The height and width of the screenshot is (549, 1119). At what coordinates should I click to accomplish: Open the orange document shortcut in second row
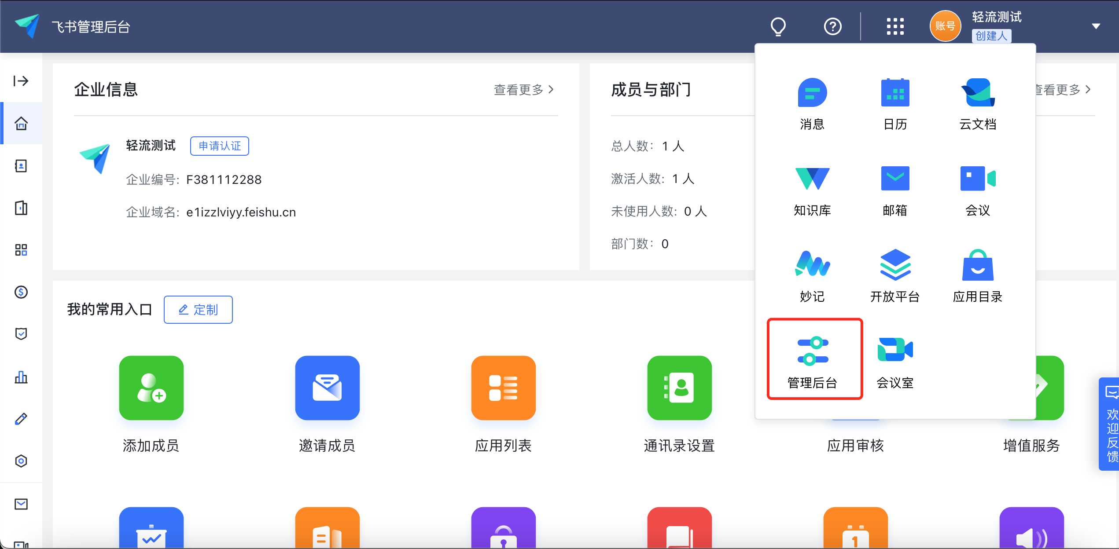(327, 528)
